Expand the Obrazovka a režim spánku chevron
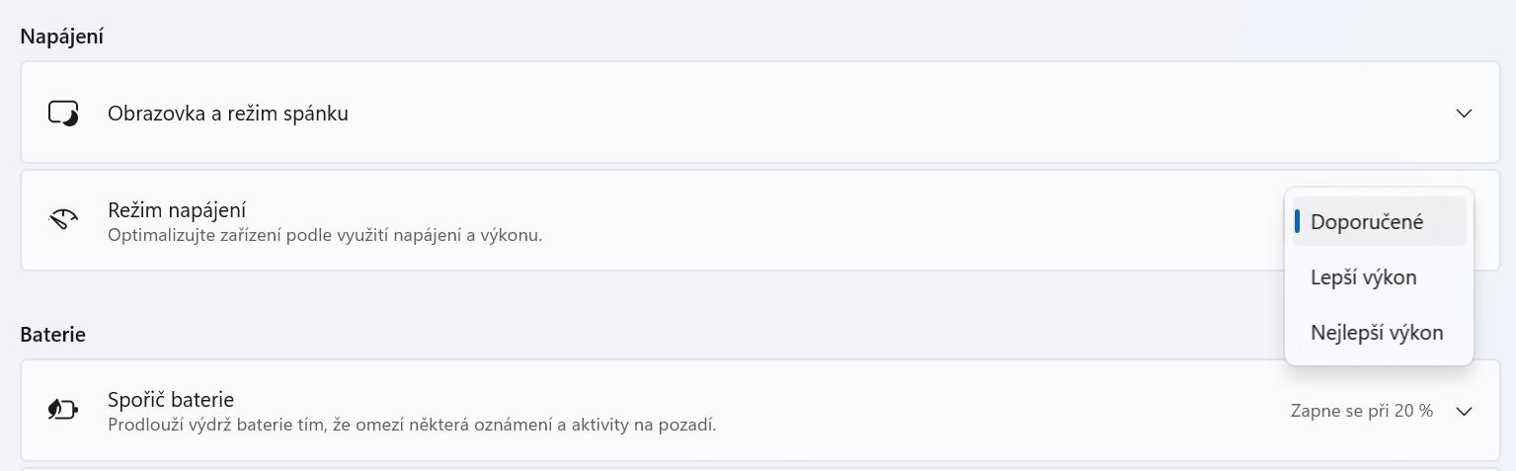The width and height of the screenshot is (1516, 471). tap(1464, 113)
